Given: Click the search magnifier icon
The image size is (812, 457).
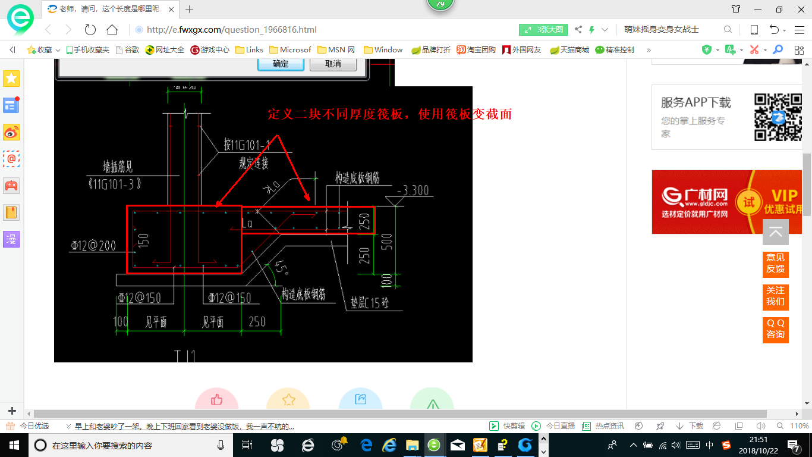Looking at the screenshot, I should pyautogui.click(x=728, y=30).
